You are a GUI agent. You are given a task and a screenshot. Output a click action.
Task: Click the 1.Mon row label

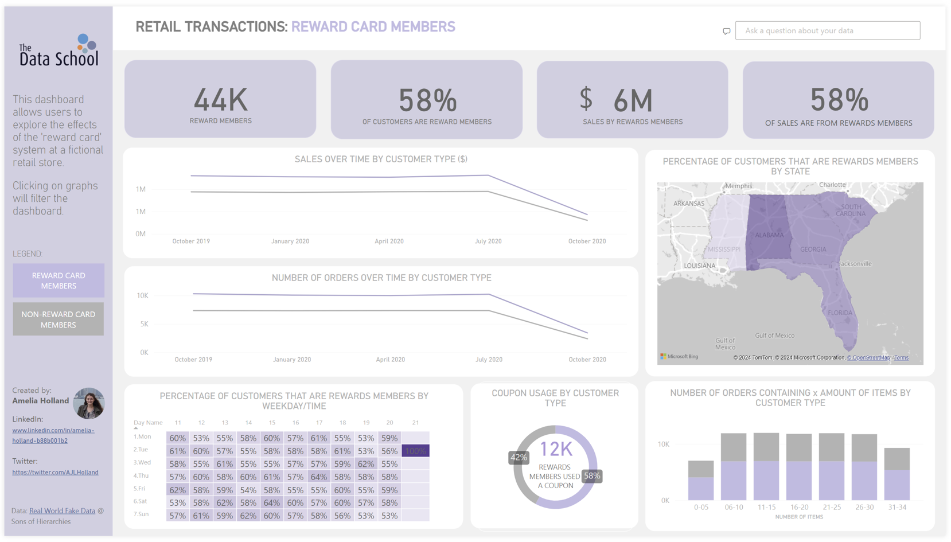click(x=142, y=437)
